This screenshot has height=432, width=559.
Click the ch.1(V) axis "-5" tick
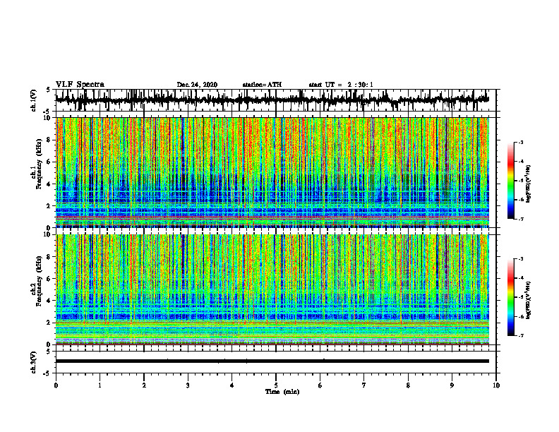click(x=48, y=112)
